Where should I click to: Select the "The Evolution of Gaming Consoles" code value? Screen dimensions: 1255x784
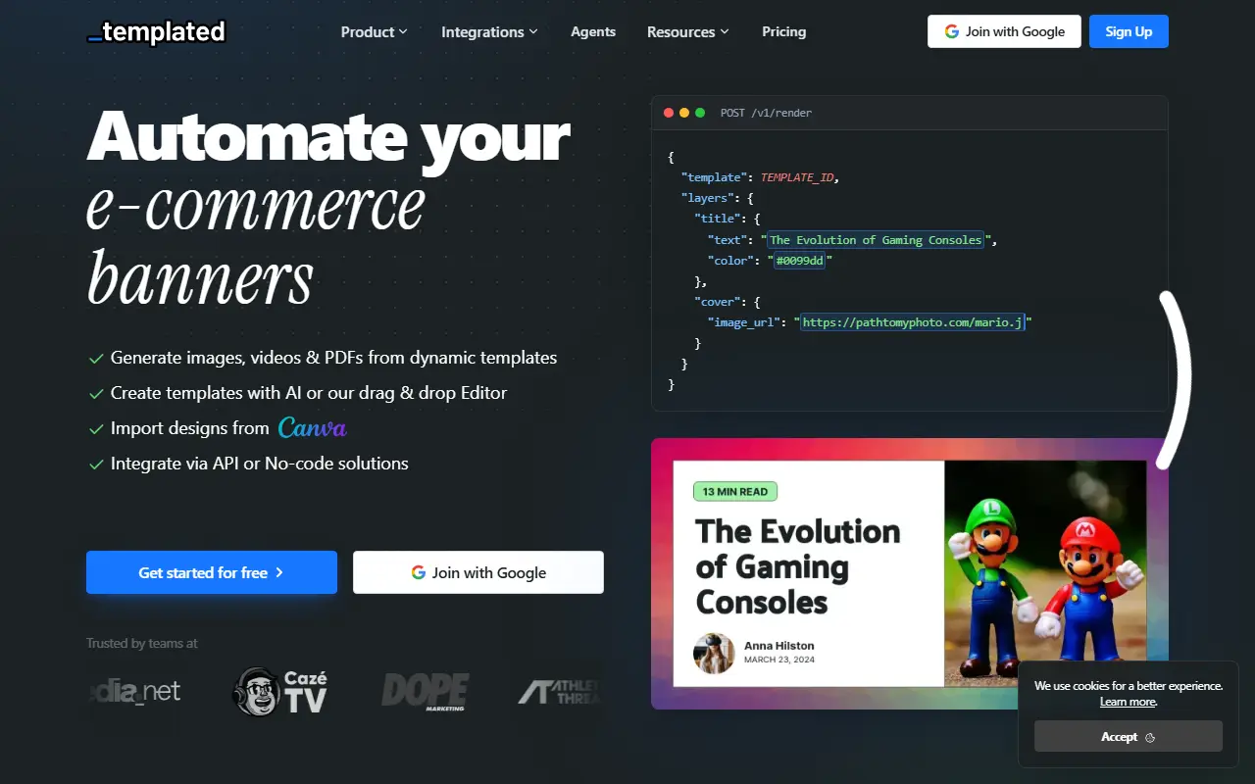pos(876,240)
